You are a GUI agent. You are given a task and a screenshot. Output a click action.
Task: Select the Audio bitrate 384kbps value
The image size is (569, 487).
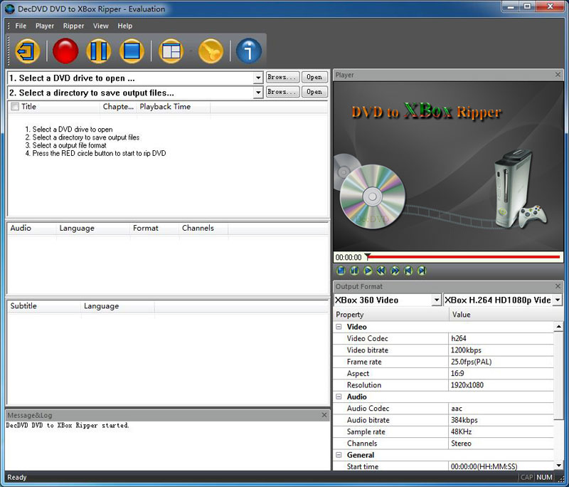(x=501, y=420)
